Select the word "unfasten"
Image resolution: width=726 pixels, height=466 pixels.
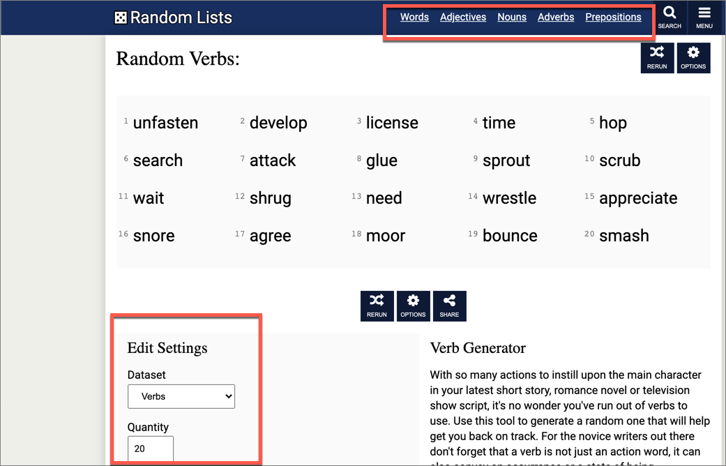point(165,123)
